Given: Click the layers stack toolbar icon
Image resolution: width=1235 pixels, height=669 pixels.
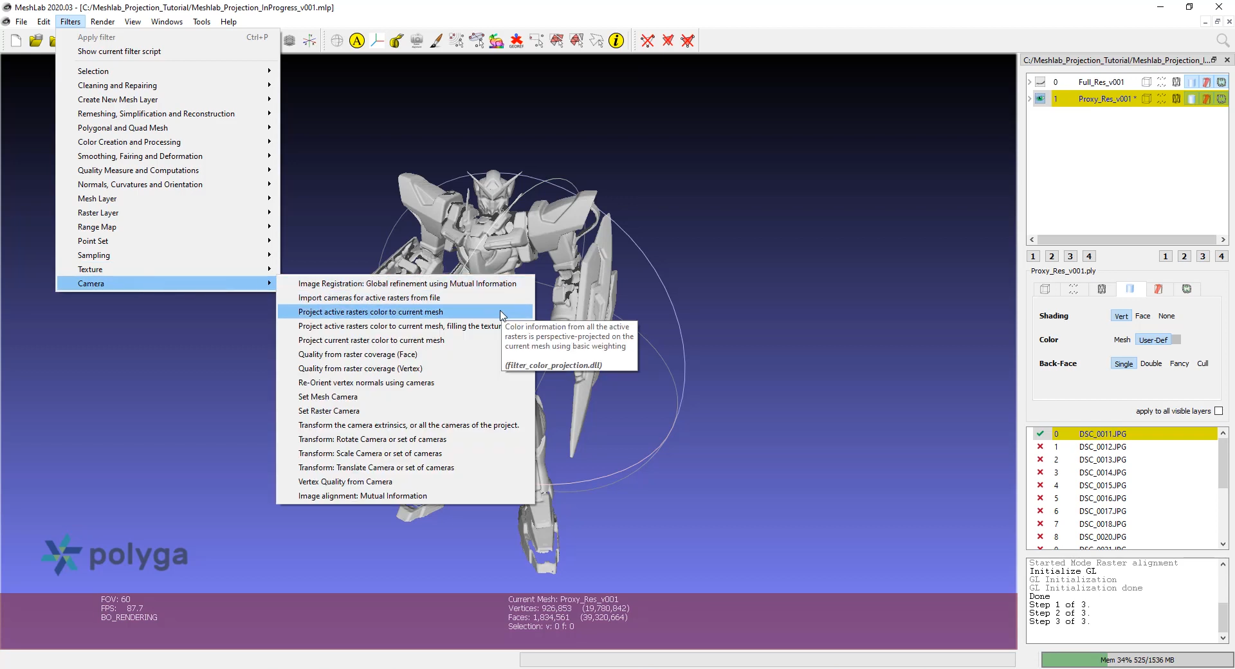Looking at the screenshot, I should [289, 41].
